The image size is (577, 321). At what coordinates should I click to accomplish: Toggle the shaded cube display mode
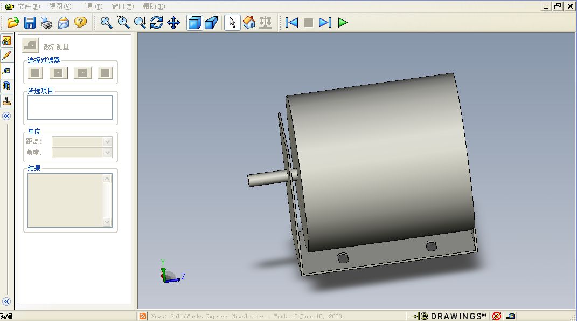[194, 23]
